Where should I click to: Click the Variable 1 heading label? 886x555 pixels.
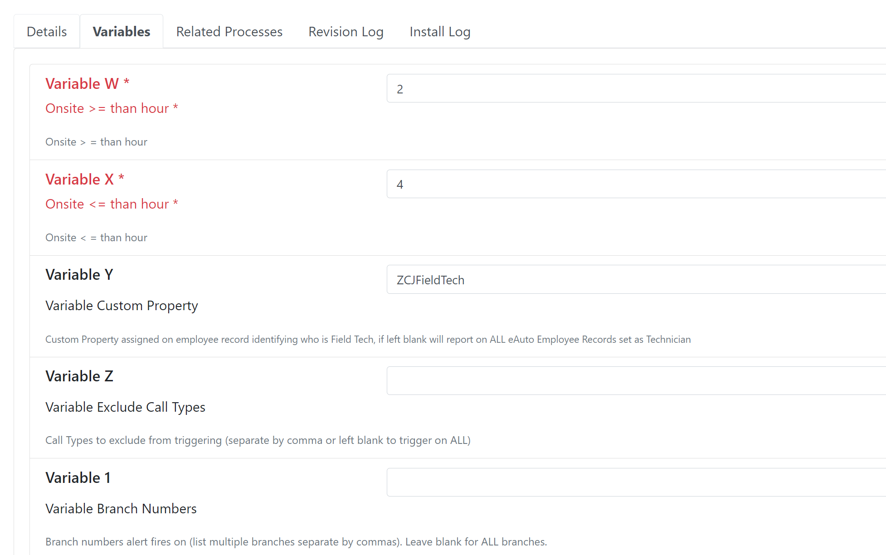click(78, 477)
